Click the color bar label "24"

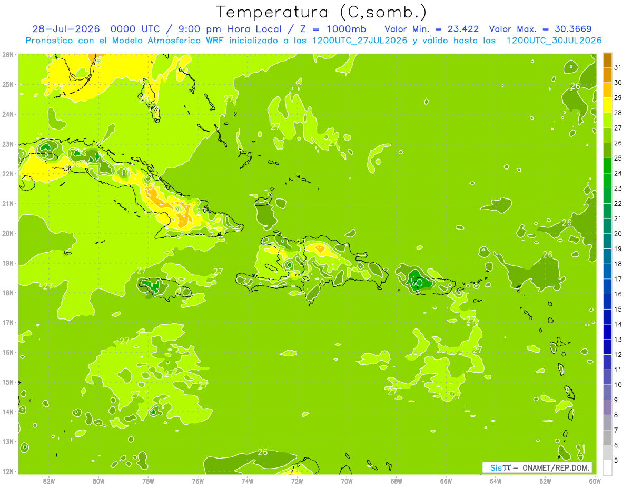[618, 173]
